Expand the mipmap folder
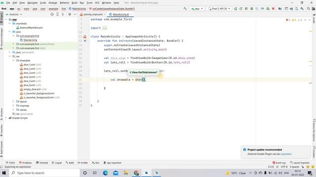The width and height of the screenshot is (316, 177). [x=13, y=106]
